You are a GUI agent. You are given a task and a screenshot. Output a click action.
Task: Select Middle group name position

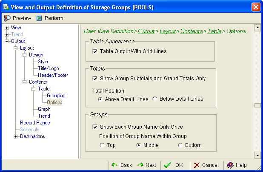pyautogui.click(x=139, y=145)
